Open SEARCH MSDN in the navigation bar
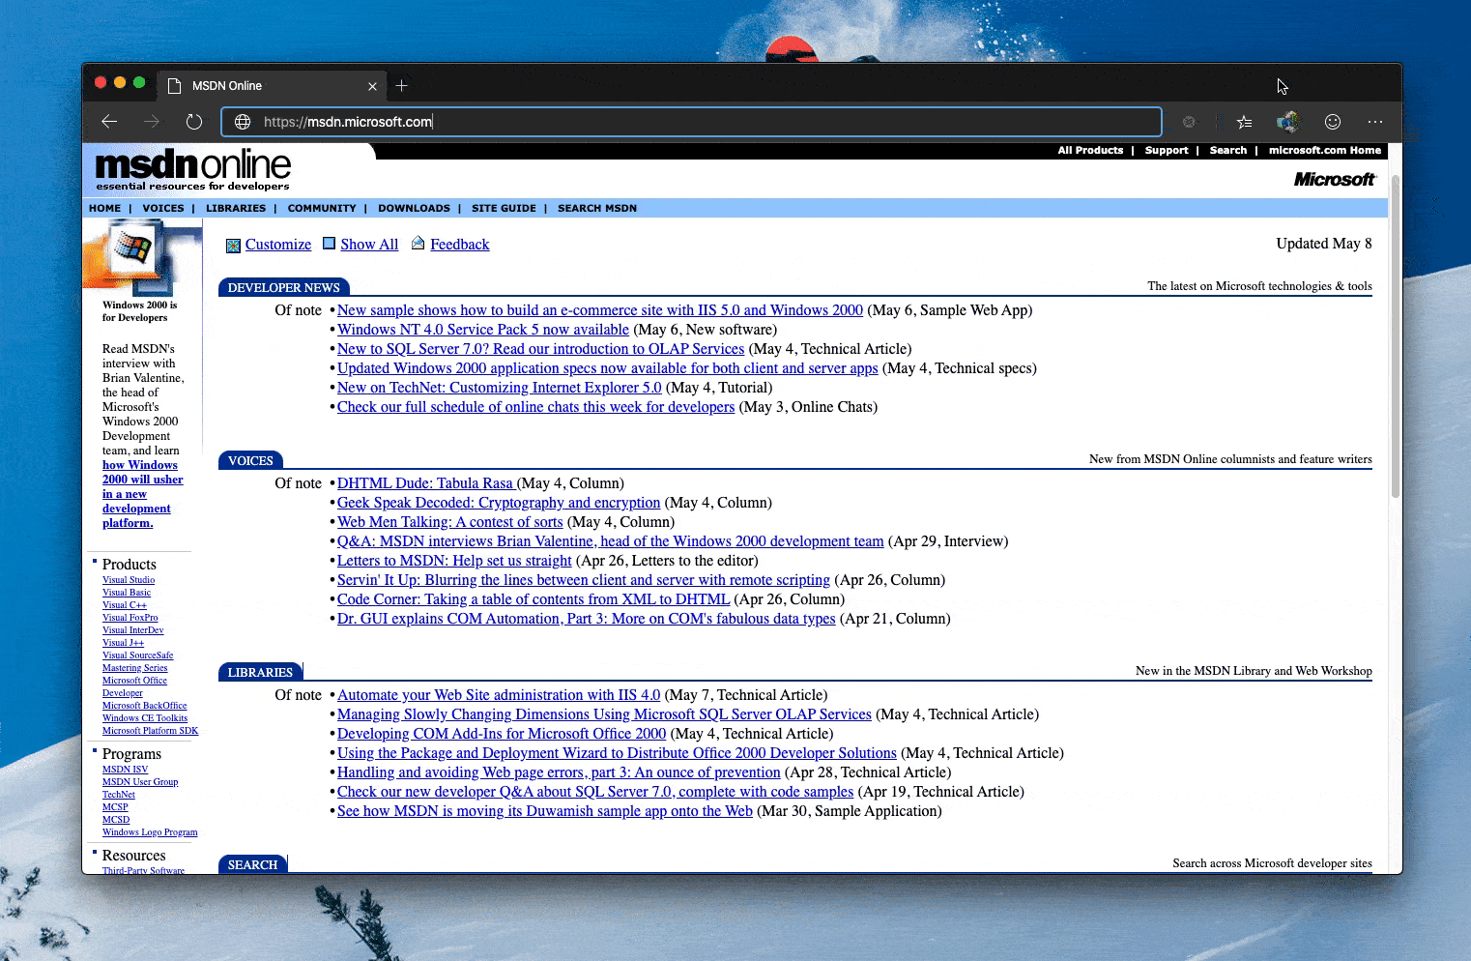The height and width of the screenshot is (961, 1471). 597,208
